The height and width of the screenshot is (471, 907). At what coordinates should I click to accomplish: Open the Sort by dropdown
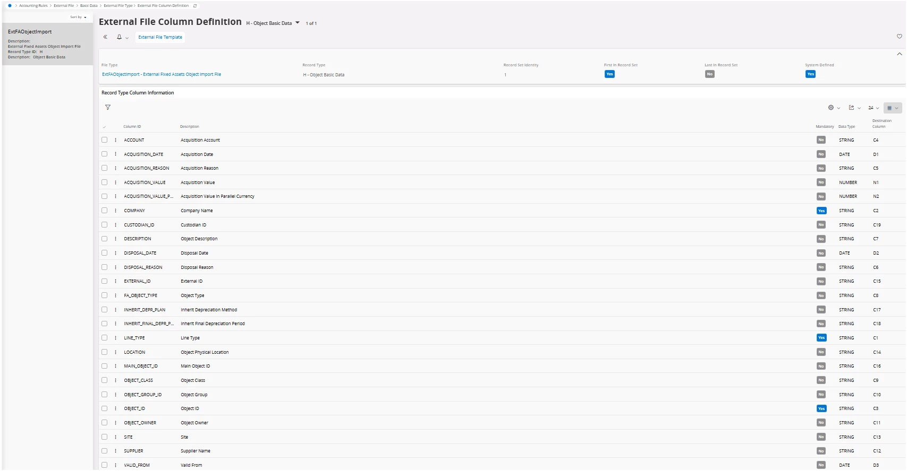tap(78, 17)
